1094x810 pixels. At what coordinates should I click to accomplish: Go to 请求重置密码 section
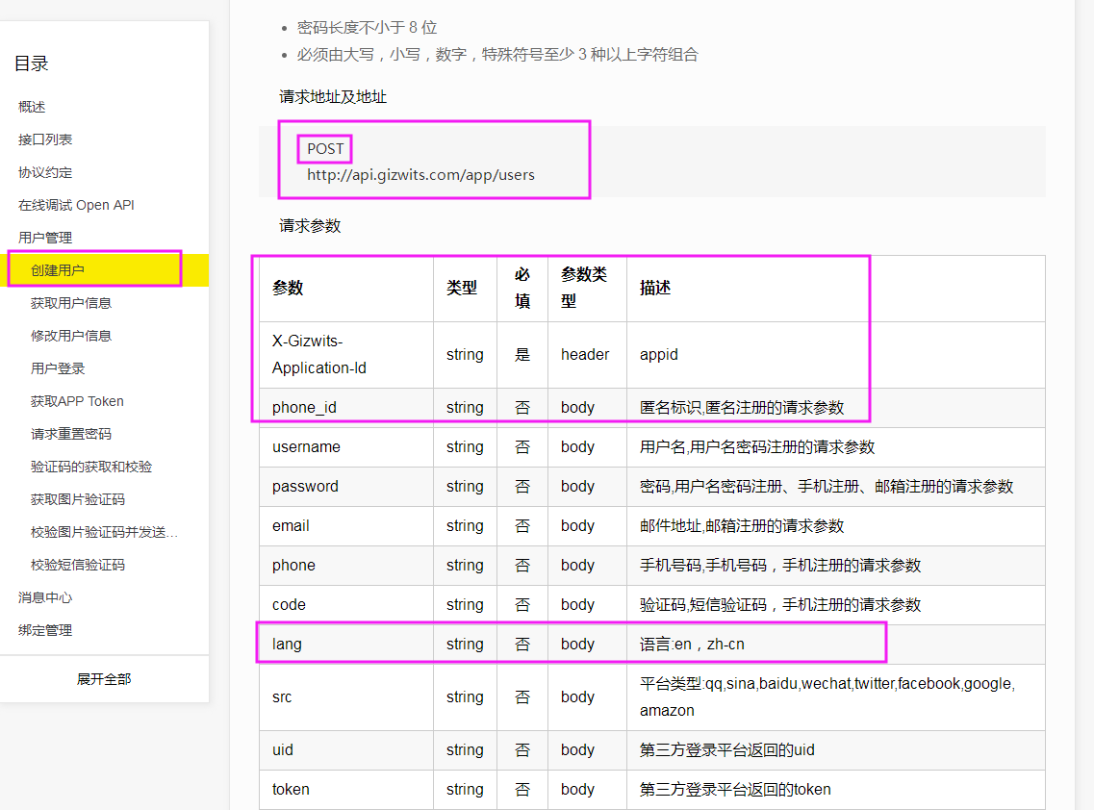click(71, 434)
